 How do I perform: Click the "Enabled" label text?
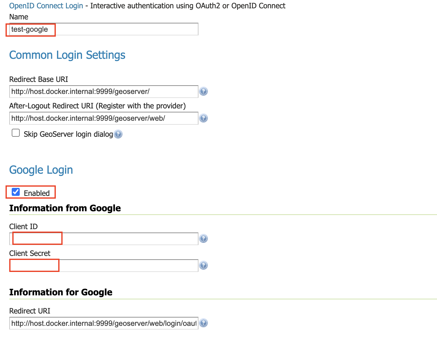(37, 193)
